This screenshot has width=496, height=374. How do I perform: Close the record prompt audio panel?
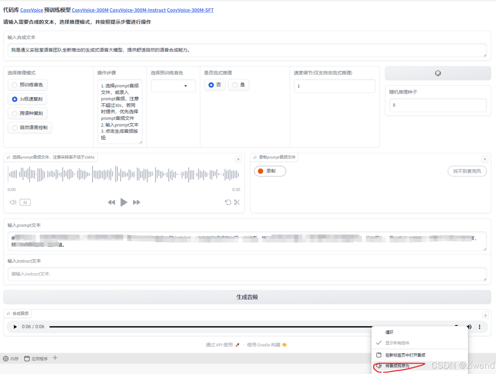(x=485, y=159)
